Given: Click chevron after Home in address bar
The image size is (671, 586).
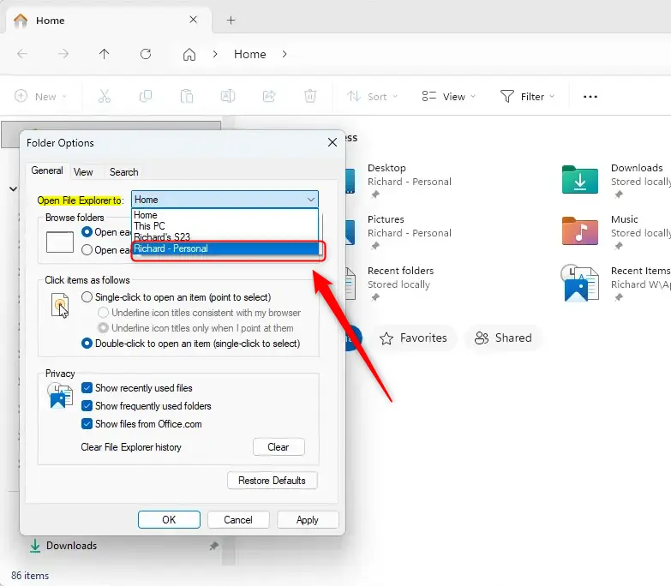Looking at the screenshot, I should tap(285, 54).
